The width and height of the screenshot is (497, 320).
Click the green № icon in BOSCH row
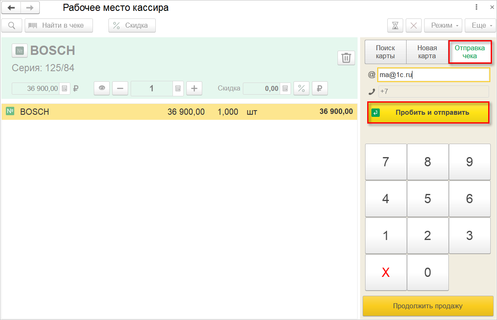pos(10,111)
